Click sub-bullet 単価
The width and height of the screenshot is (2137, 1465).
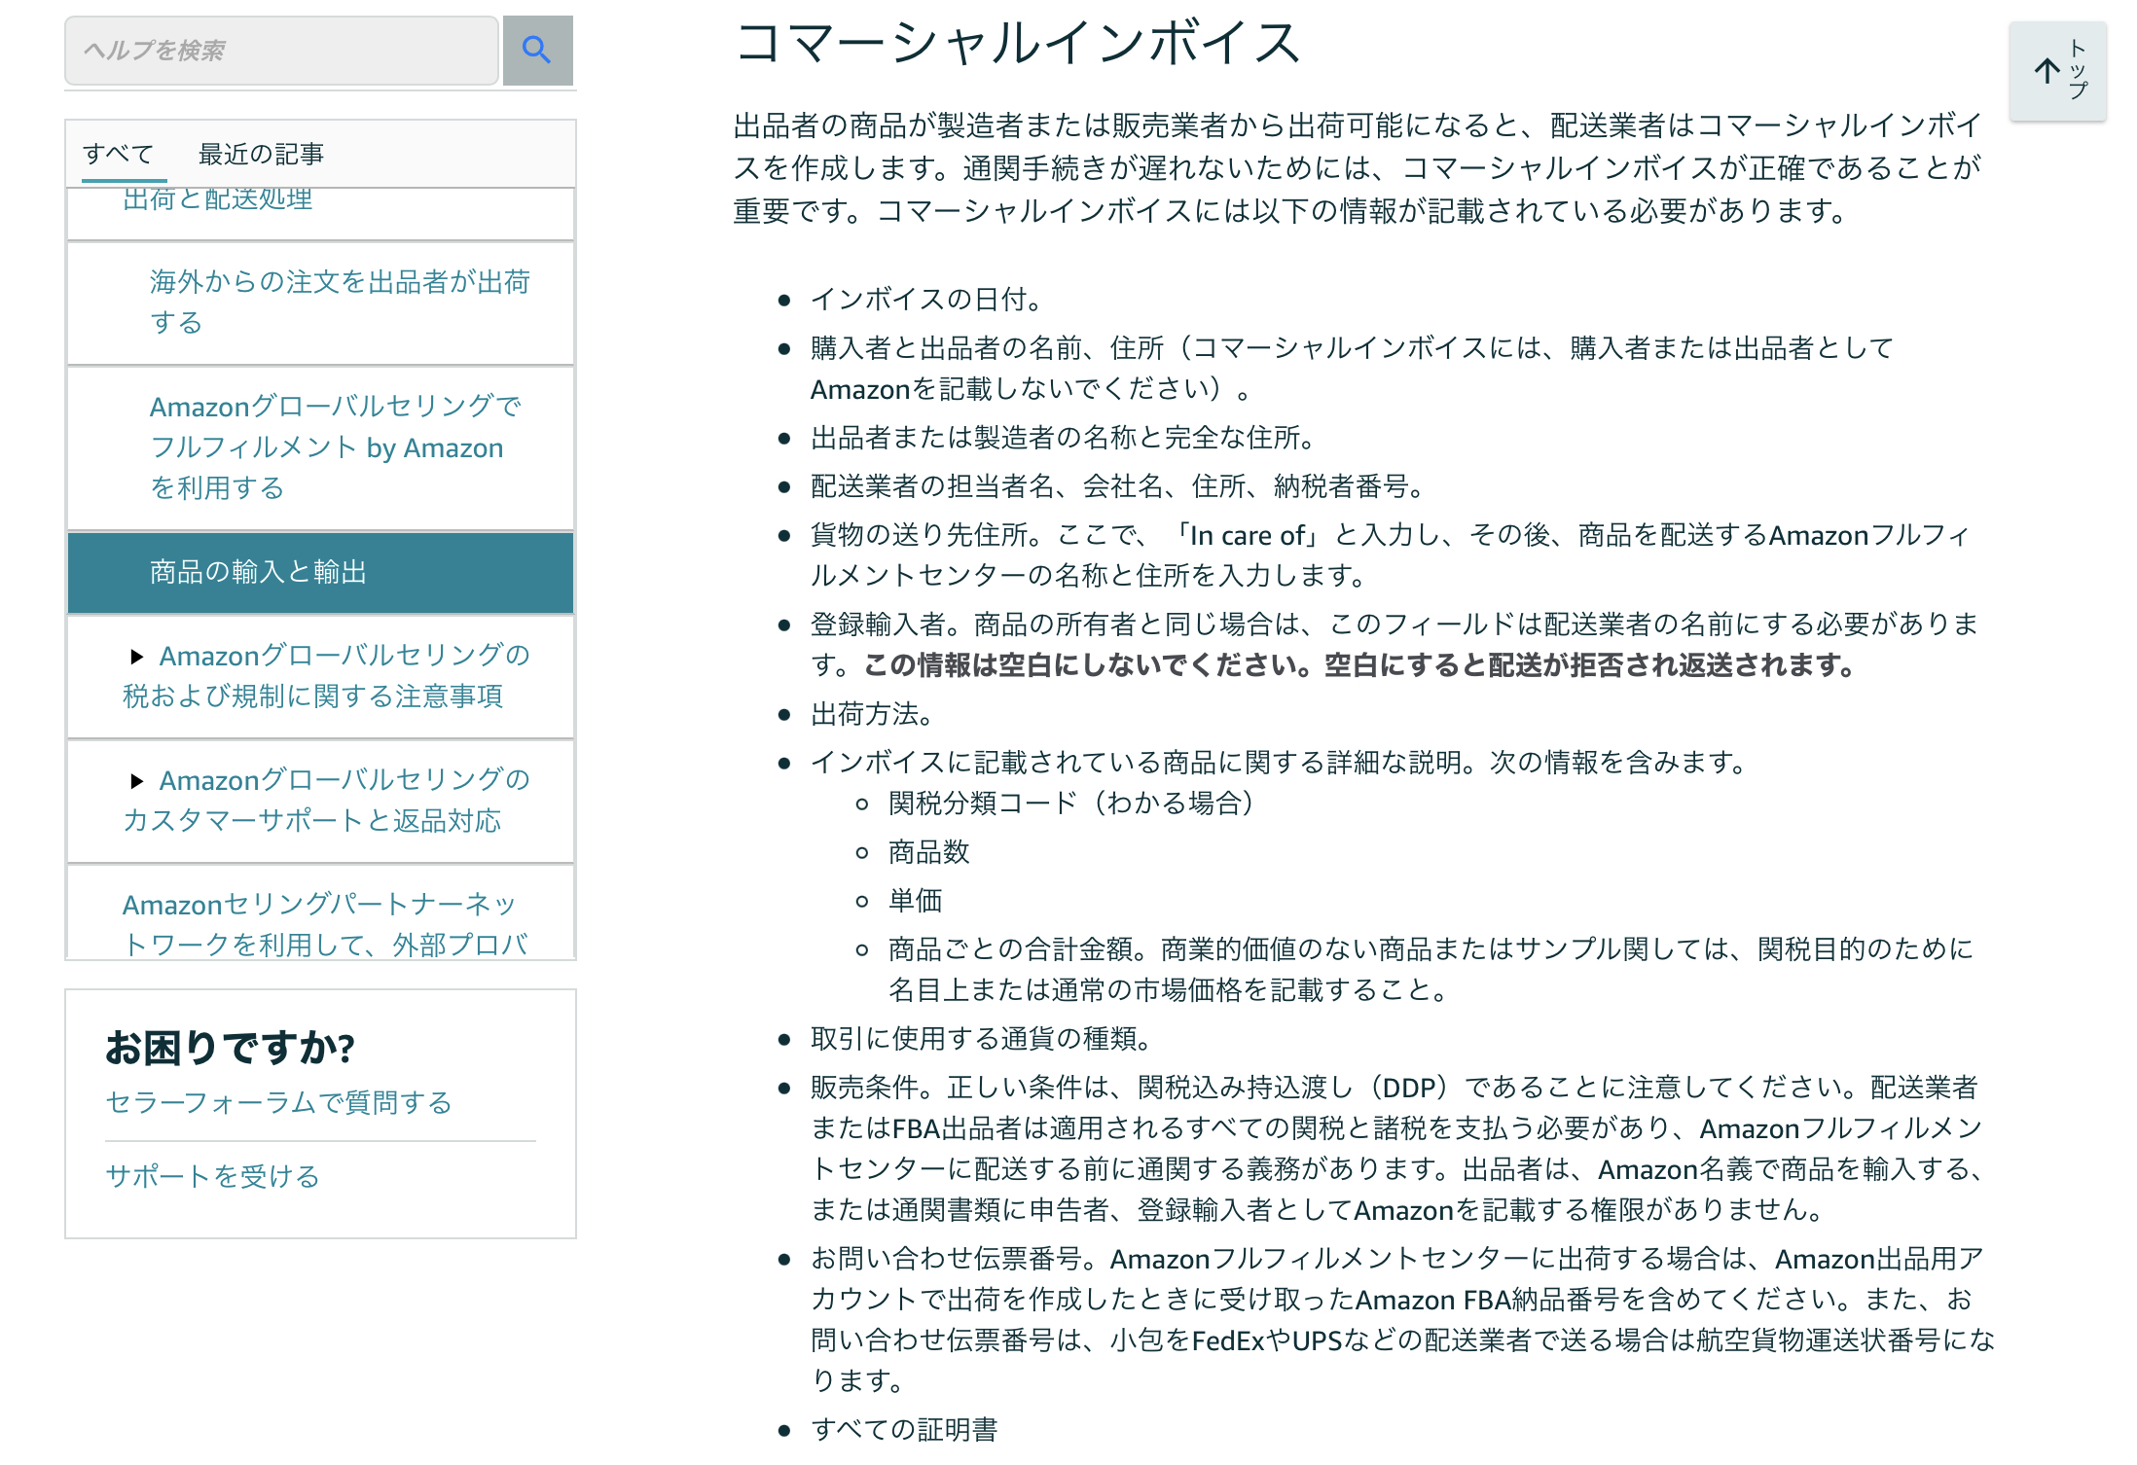click(916, 900)
